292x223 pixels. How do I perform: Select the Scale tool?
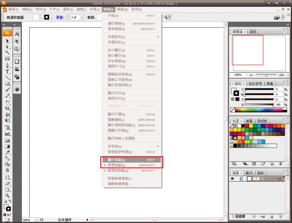[x=7, y=108]
